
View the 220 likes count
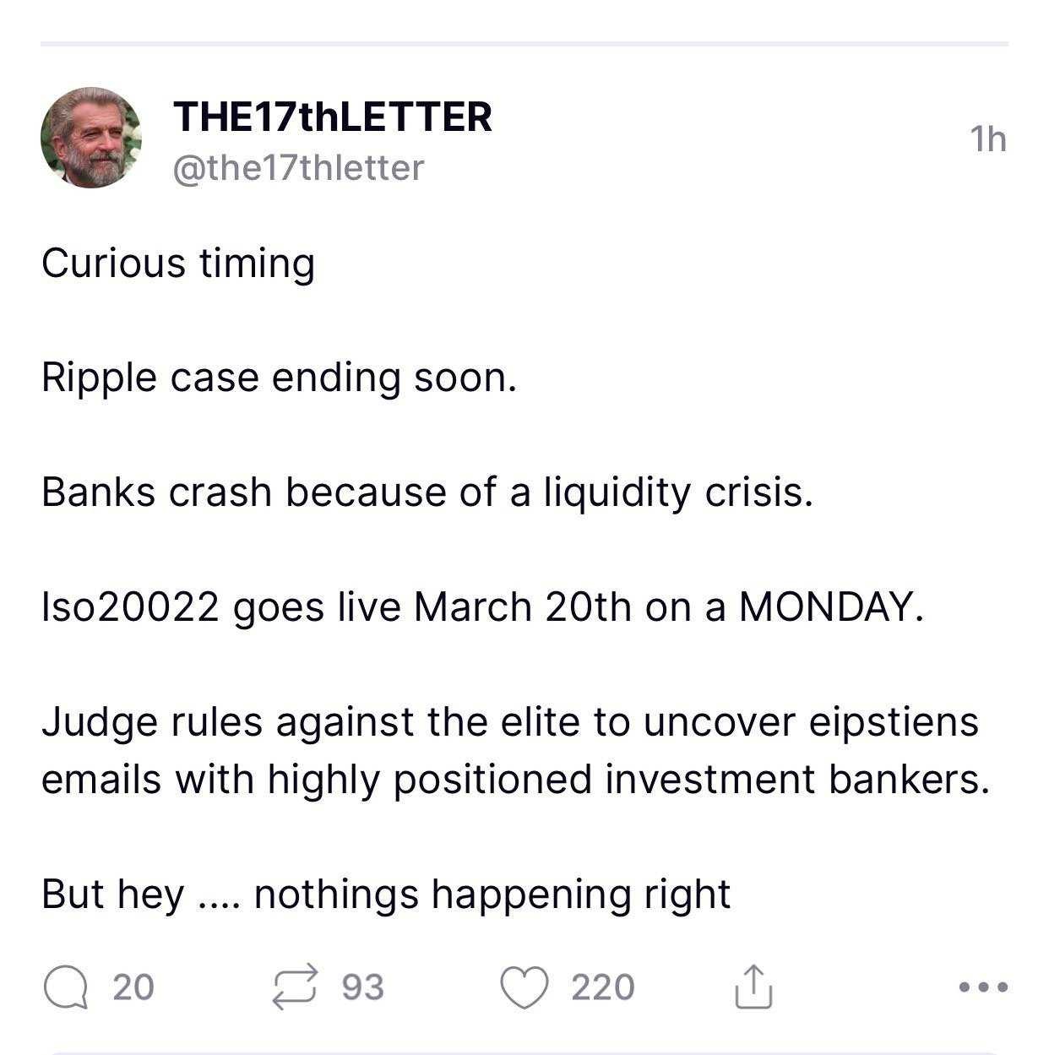[603, 987]
